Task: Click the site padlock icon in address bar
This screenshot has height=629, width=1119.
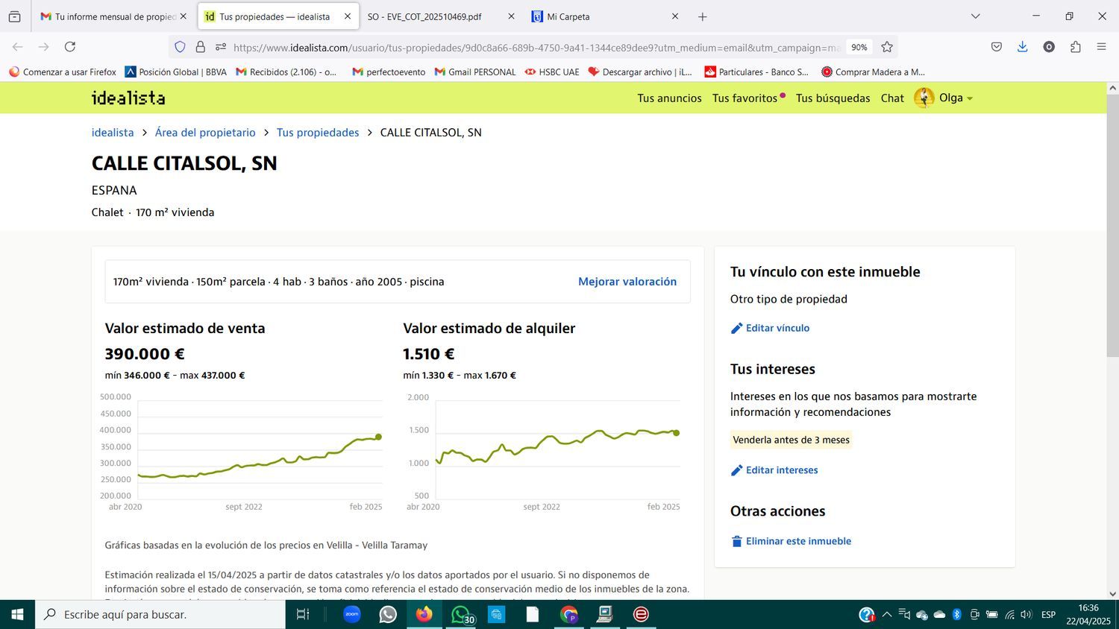Action: 200,47
